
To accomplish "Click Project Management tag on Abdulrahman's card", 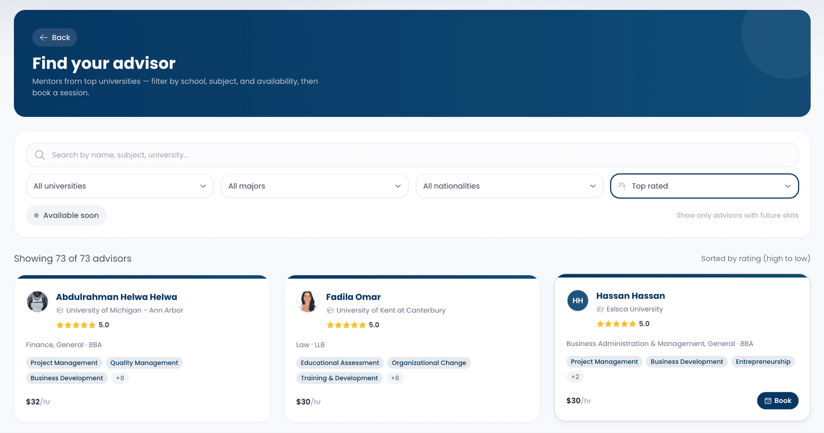I will click(x=64, y=363).
